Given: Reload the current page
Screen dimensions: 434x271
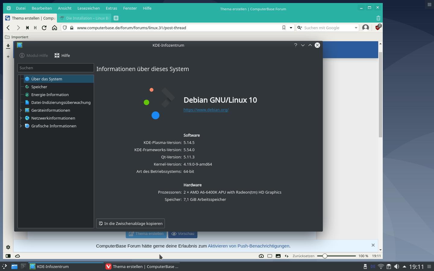Looking at the screenshot, I should coord(44,28).
